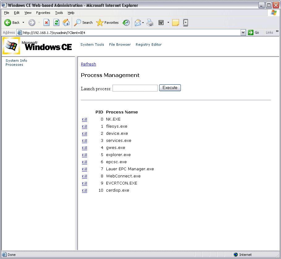Click the Windows CE logo image

tap(37, 46)
